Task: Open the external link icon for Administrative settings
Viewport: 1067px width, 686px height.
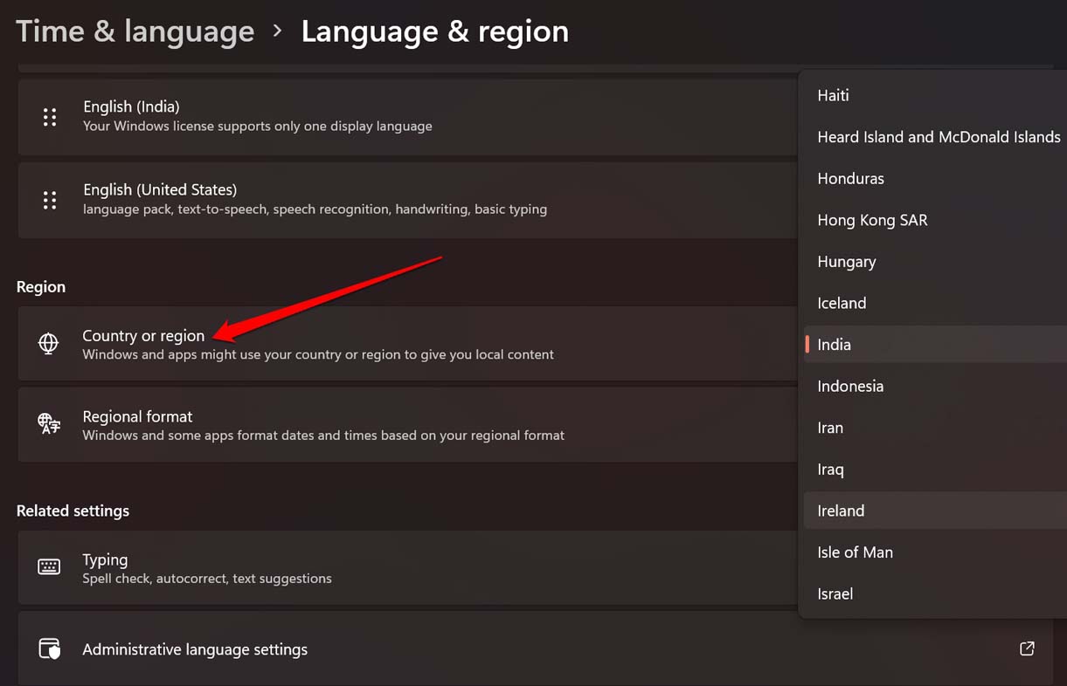Action: [x=1028, y=648]
